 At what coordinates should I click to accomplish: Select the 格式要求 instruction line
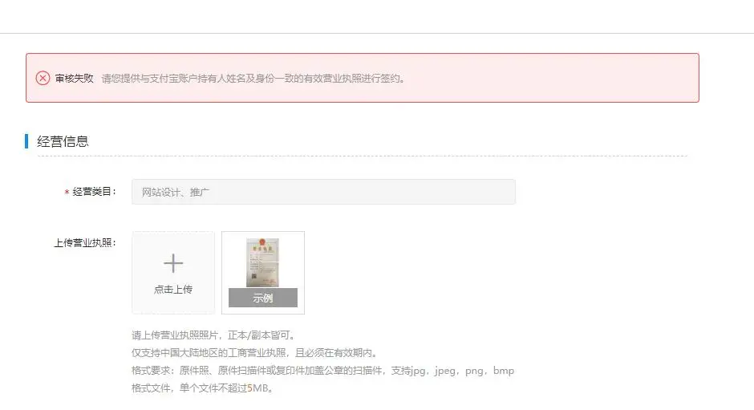tap(322, 371)
